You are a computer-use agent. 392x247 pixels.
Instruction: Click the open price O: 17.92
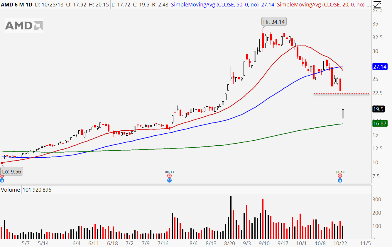77,5
